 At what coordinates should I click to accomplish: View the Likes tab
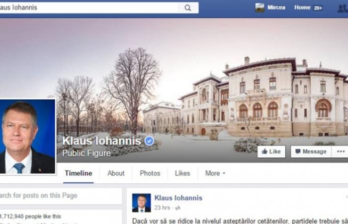tap(182, 173)
